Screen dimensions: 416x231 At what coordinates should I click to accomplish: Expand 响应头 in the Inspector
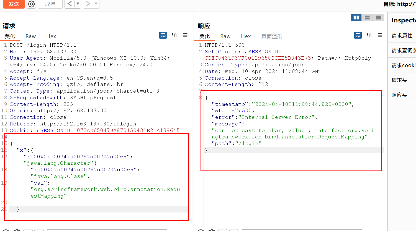pyautogui.click(x=402, y=95)
